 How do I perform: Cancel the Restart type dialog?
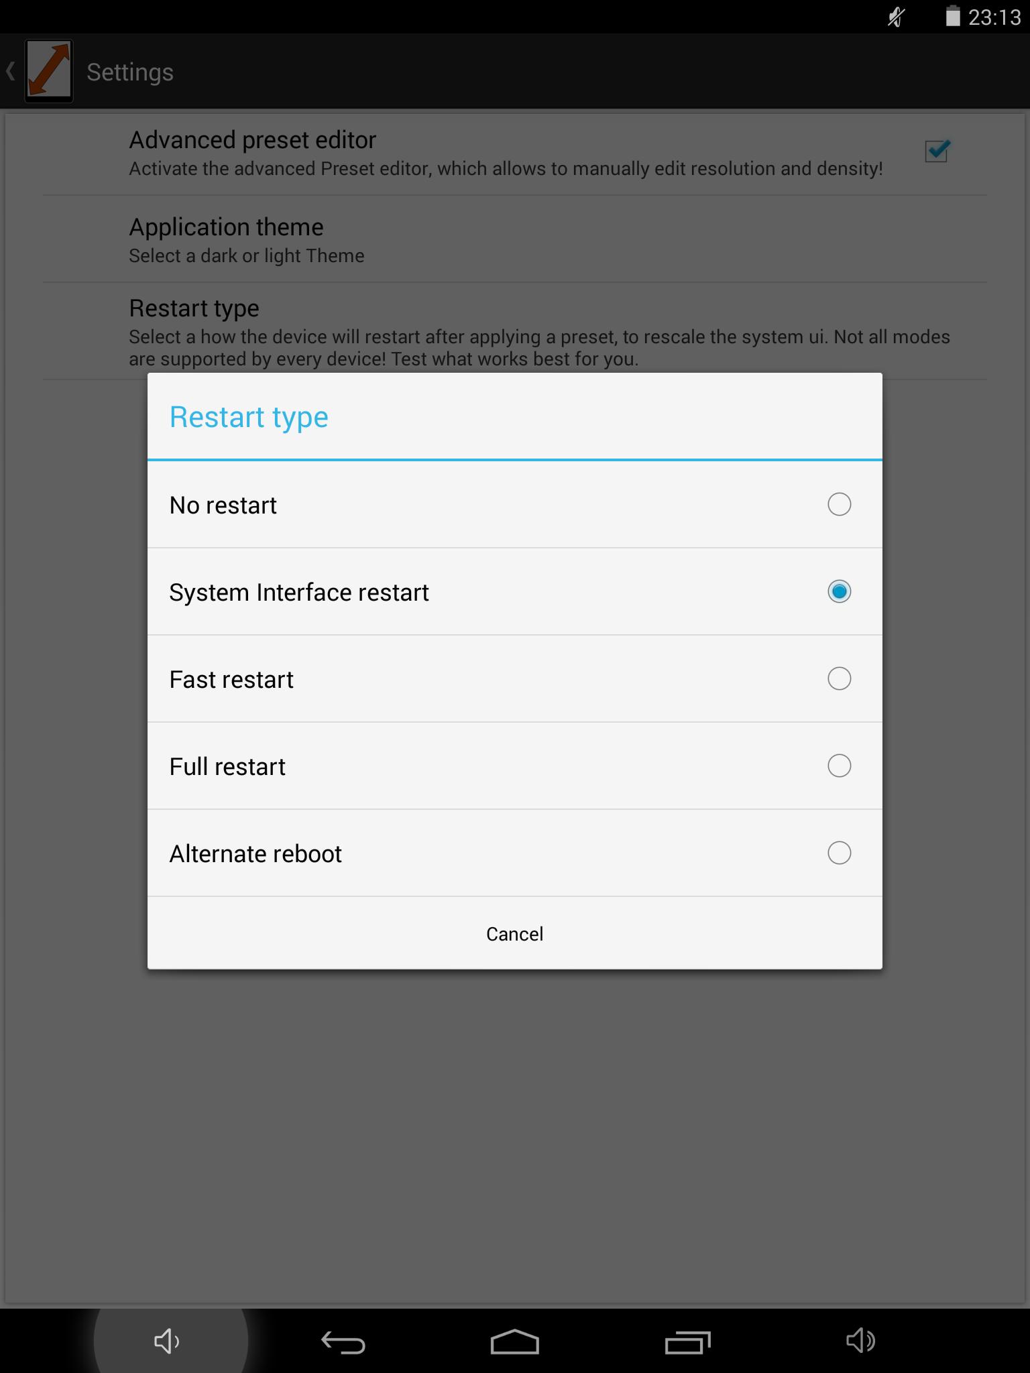515,933
